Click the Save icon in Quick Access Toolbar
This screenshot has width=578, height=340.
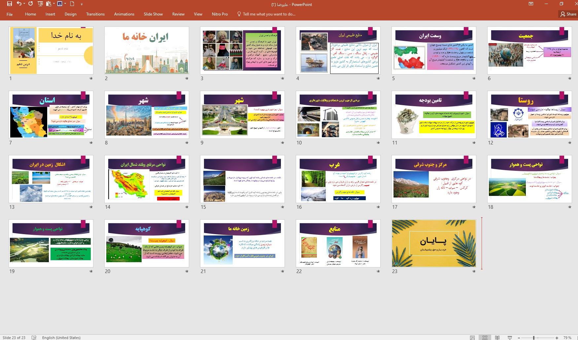coord(9,4)
